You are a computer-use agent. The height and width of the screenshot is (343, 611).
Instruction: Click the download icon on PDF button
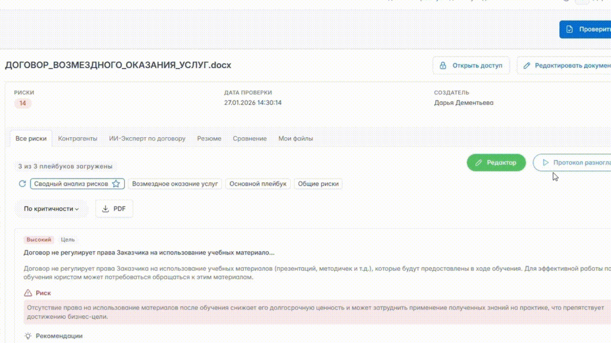(106, 209)
